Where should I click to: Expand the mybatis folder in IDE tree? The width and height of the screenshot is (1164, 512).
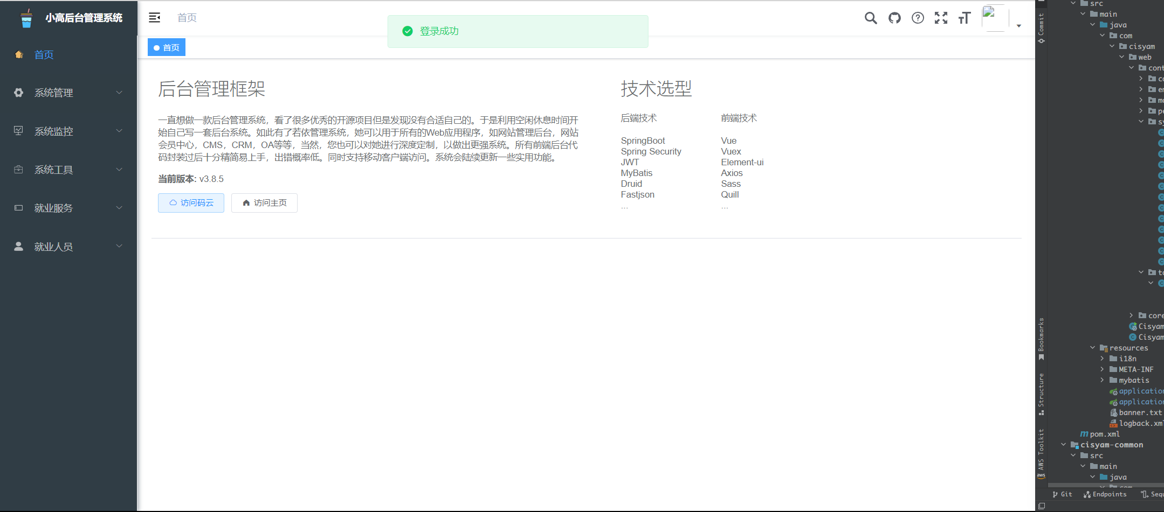[1102, 380]
